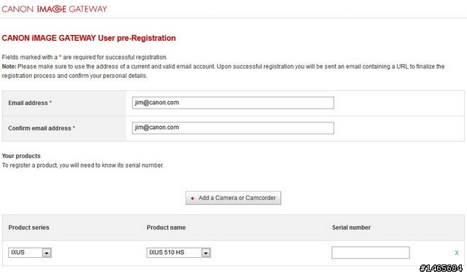Open the Product series dropdown arrow
This screenshot has height=274, width=467.
[47, 253]
